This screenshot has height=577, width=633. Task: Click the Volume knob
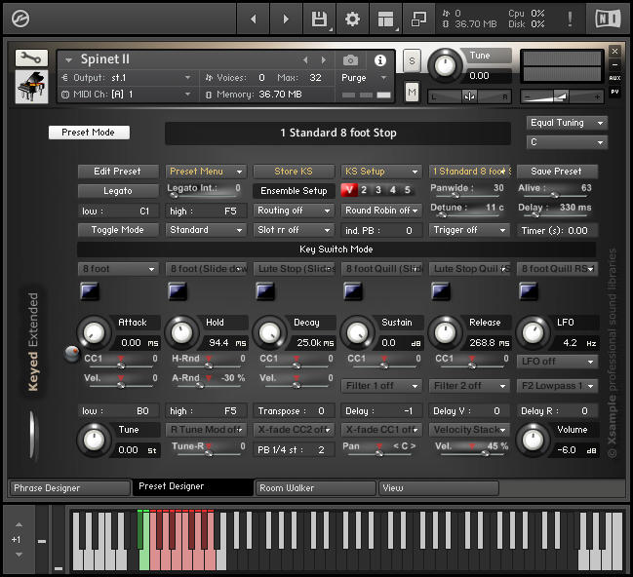(533, 441)
